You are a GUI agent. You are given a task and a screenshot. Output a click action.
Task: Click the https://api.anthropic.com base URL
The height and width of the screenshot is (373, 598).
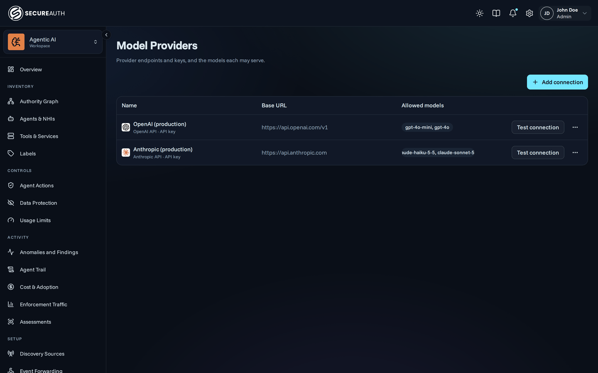(294, 153)
